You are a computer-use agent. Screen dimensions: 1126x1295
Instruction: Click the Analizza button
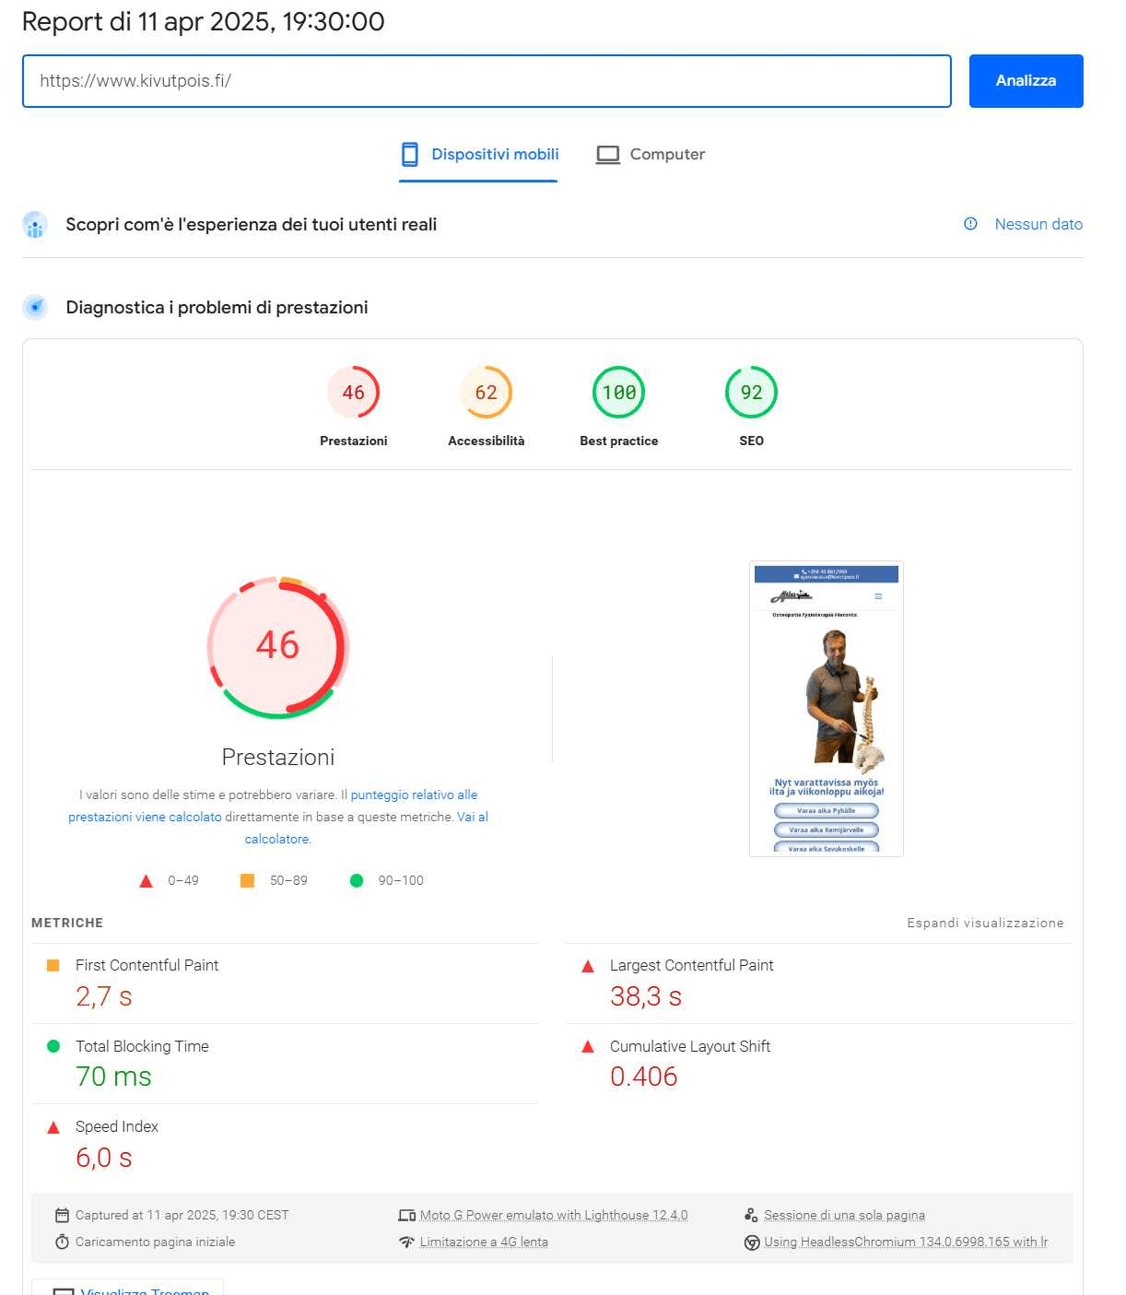coord(1026,81)
